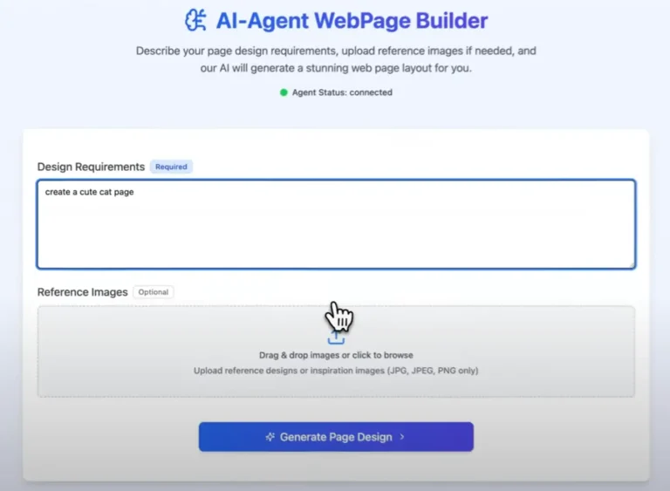Viewport: 670px width, 491px height.
Task: Click the 'create a cute cat page' text
Action: coord(89,192)
